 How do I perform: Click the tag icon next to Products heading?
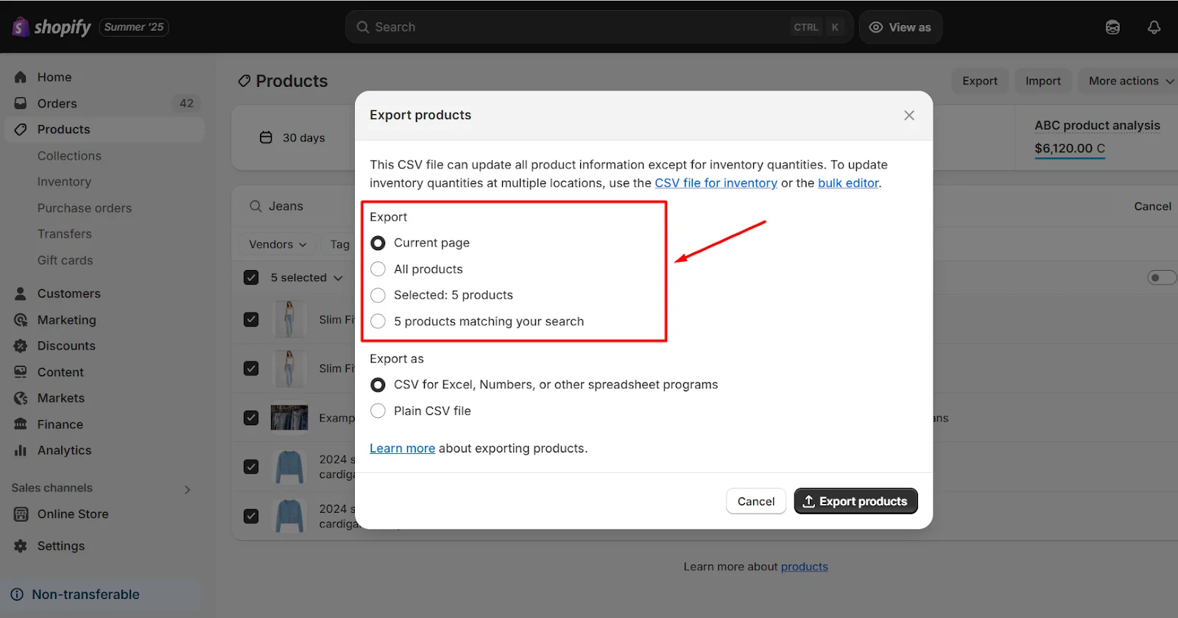coord(244,81)
